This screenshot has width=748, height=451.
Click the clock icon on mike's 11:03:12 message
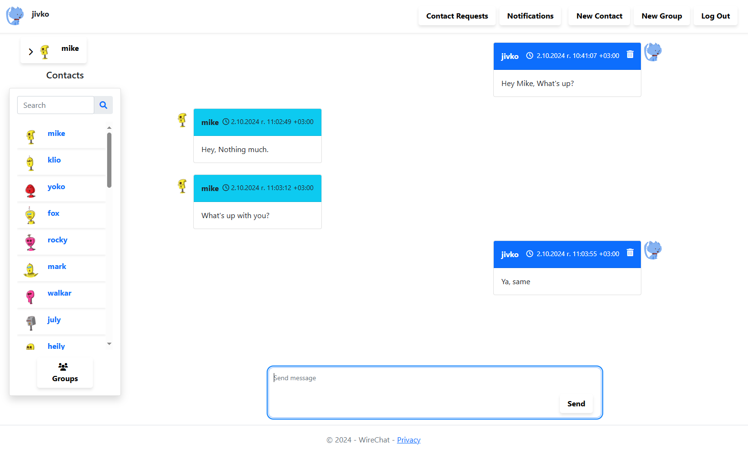226,188
